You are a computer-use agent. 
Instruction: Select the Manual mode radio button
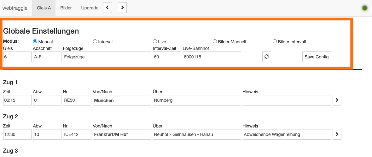pyautogui.click(x=35, y=41)
